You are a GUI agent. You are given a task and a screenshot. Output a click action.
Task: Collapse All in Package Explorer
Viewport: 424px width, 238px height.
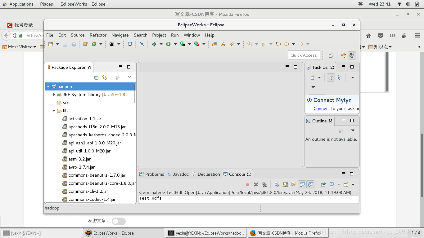(x=96, y=77)
